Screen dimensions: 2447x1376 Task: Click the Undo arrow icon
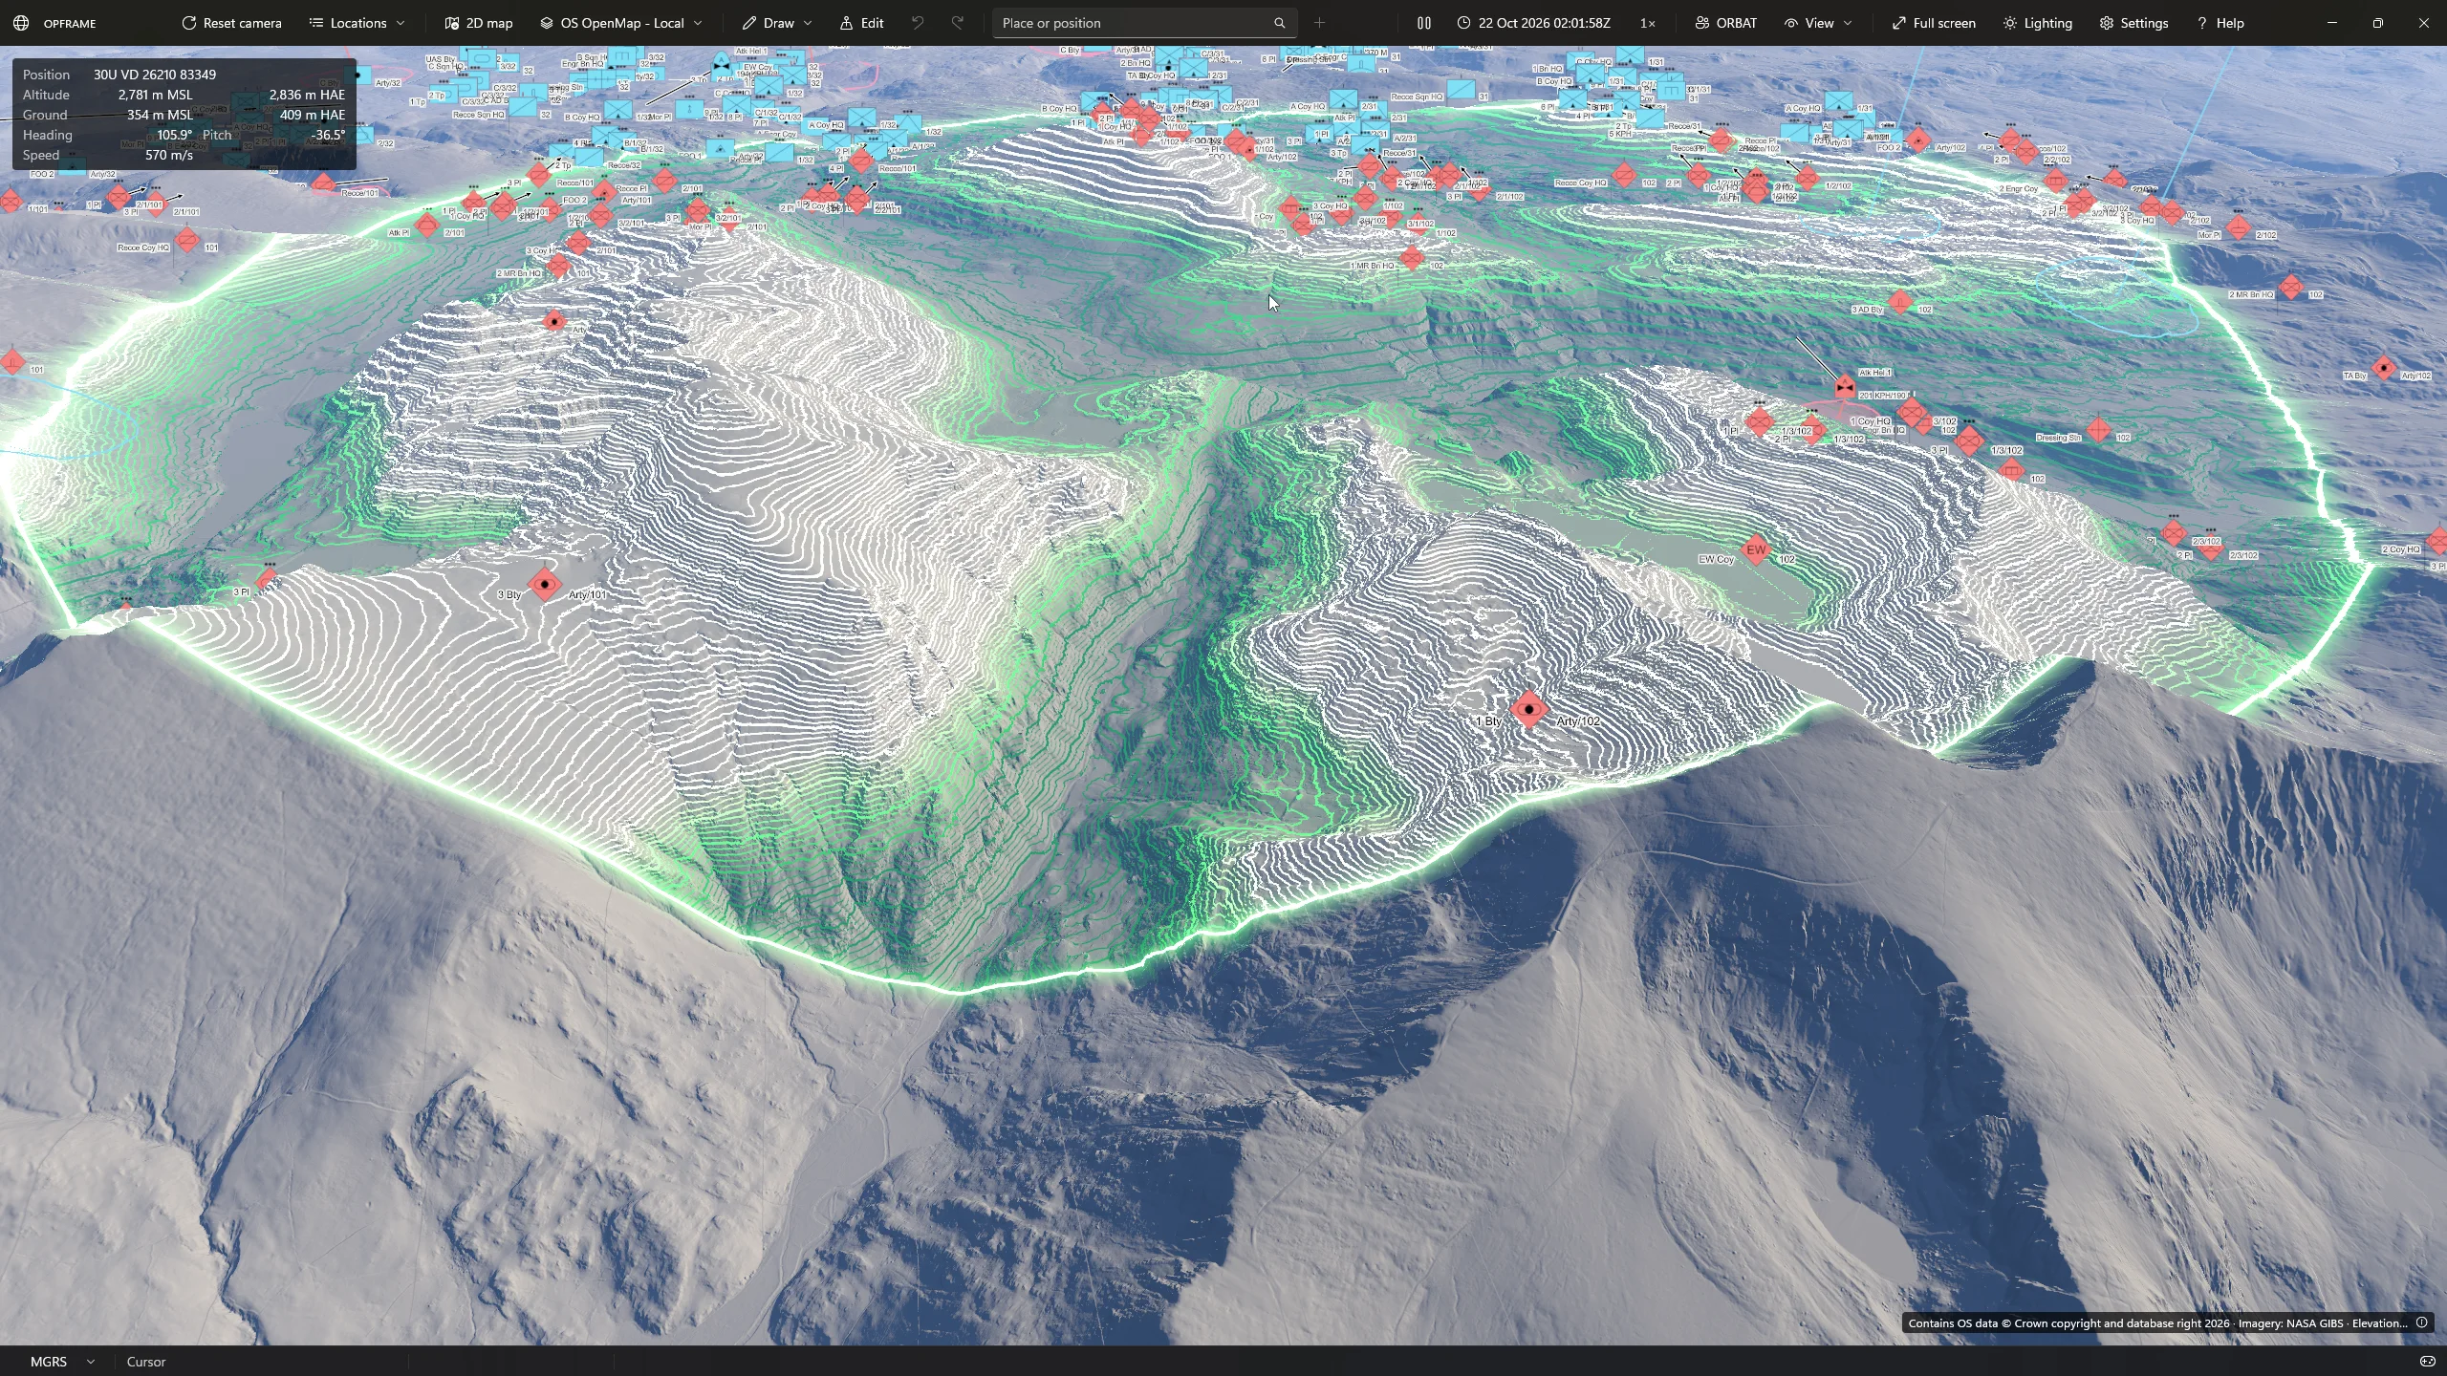918,23
